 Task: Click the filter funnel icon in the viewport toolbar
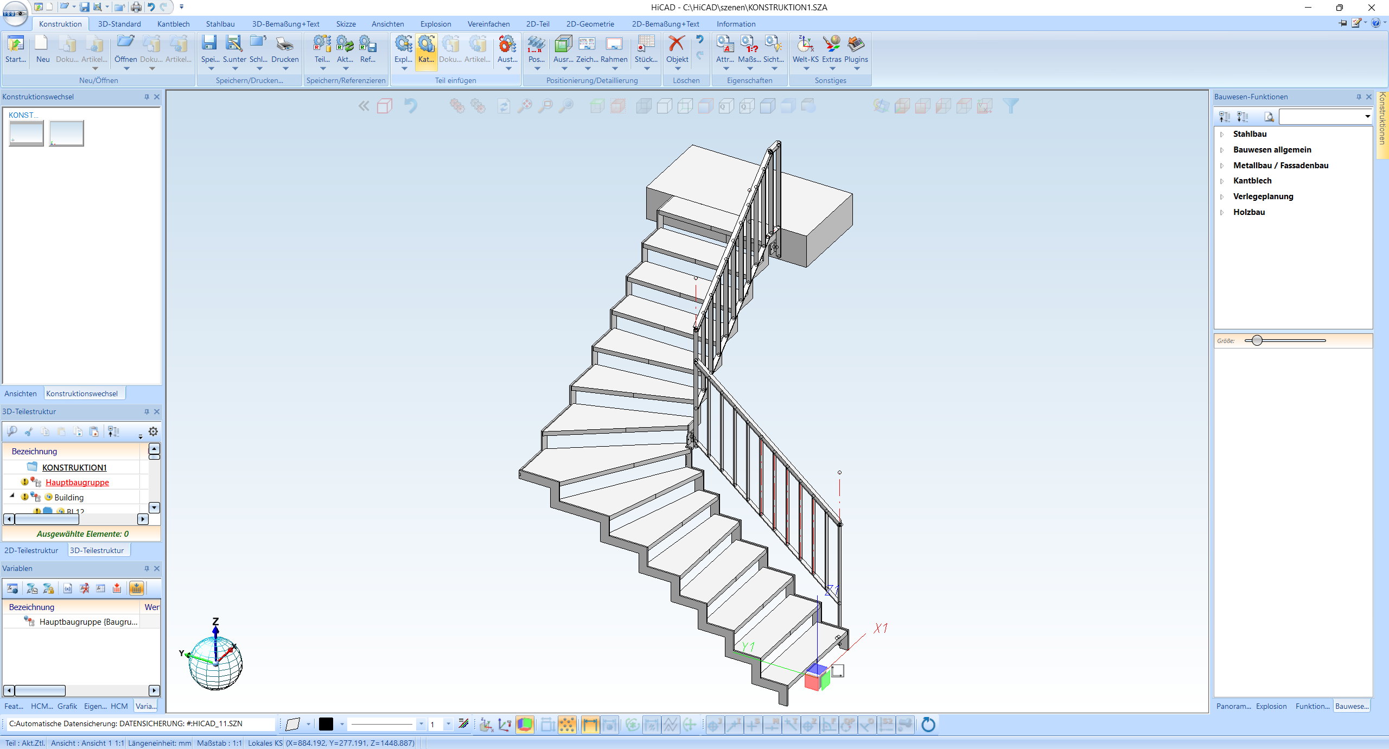pos(1010,106)
